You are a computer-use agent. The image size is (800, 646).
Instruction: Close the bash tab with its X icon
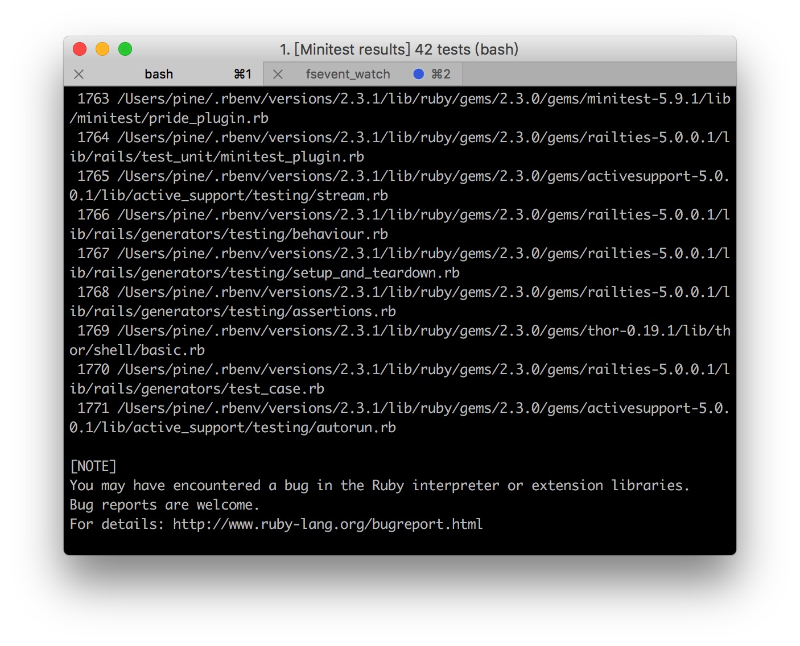point(79,74)
